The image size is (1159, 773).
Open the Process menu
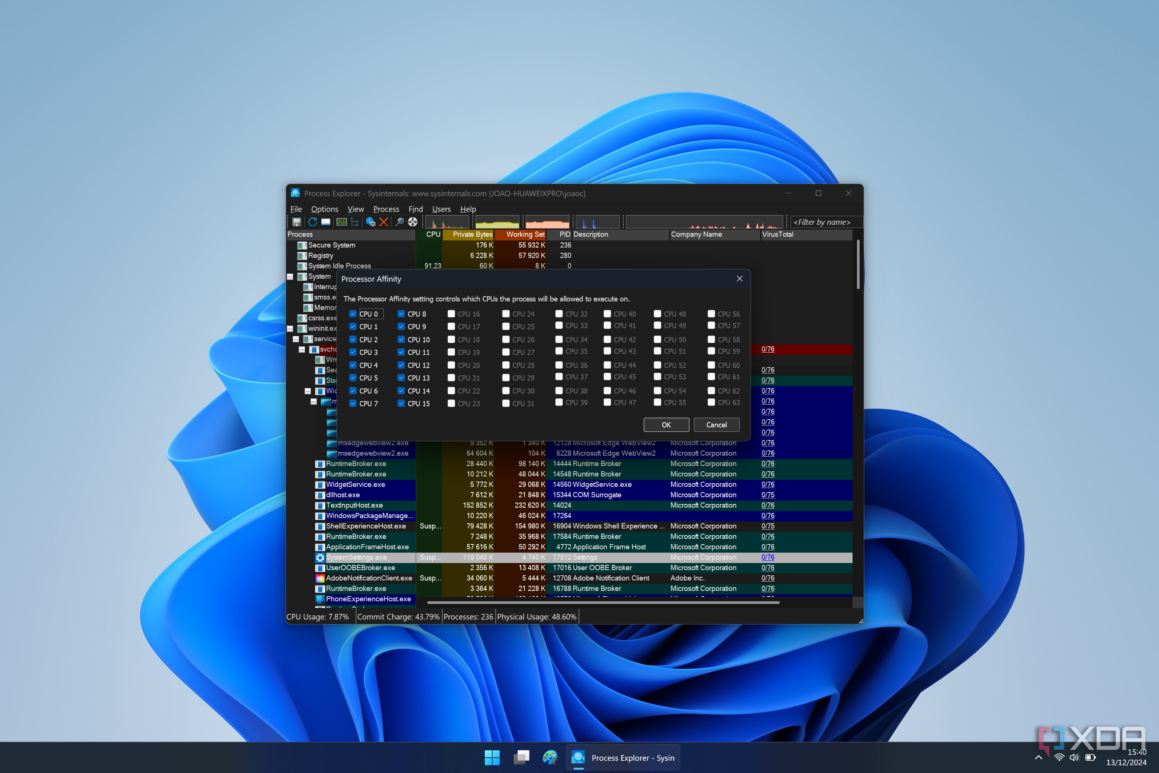pyautogui.click(x=386, y=209)
